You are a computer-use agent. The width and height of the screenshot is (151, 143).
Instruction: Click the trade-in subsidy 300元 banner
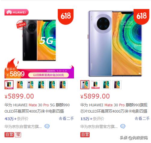tap(48, 75)
